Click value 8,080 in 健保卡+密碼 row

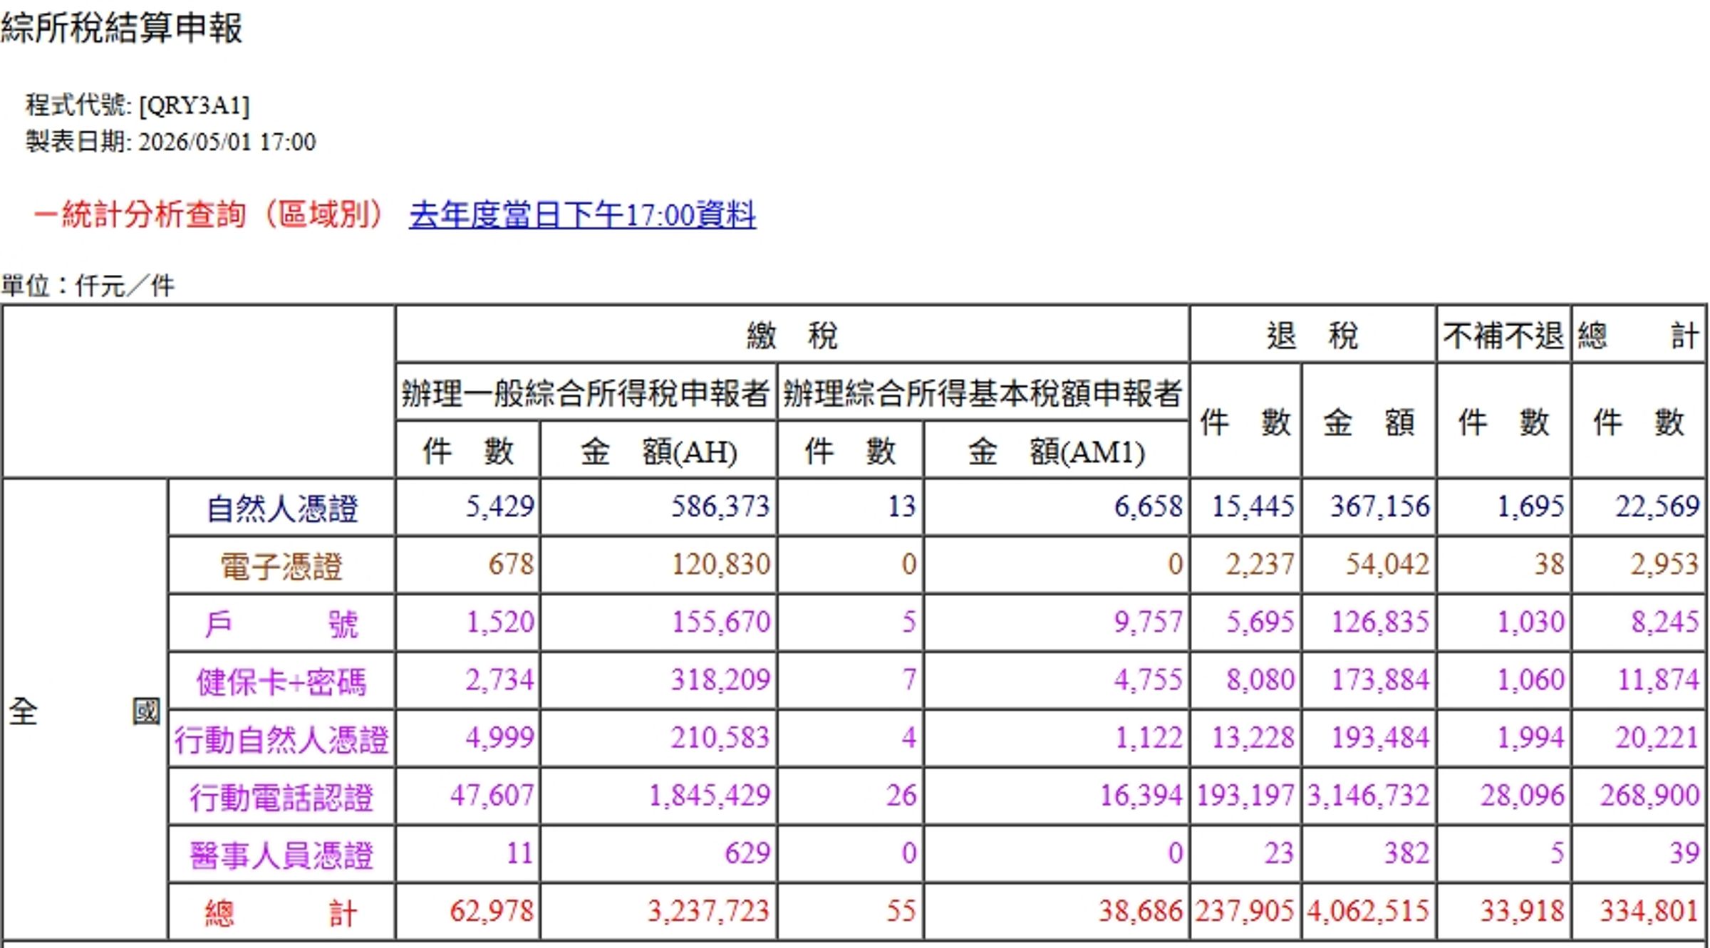point(1260,679)
